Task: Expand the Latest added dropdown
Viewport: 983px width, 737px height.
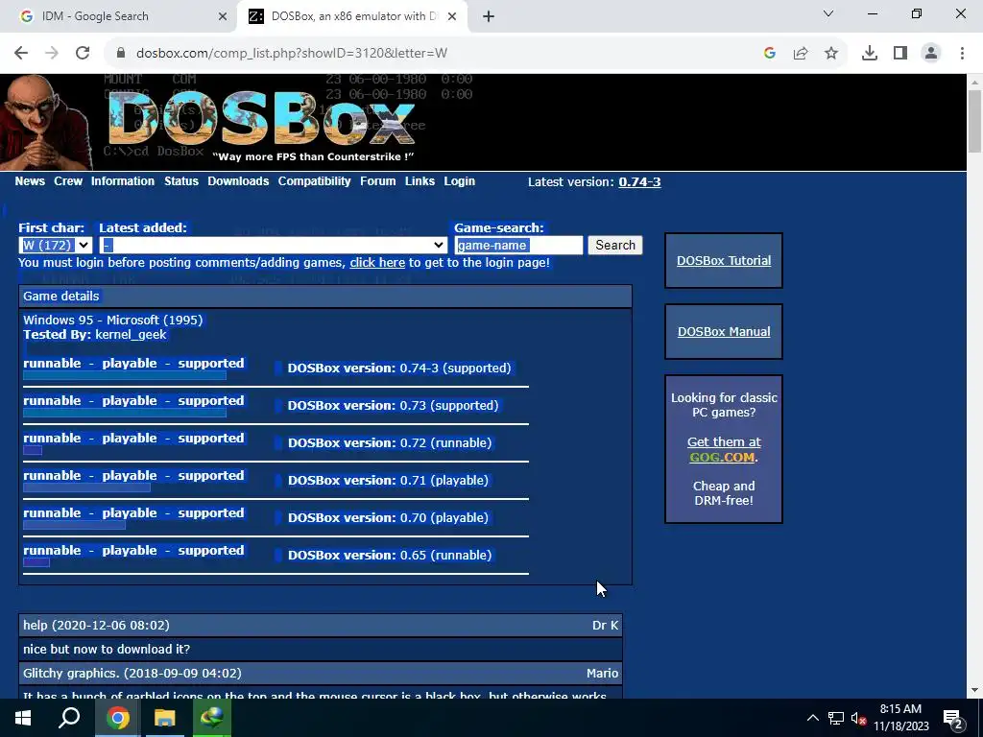Action: (274, 245)
